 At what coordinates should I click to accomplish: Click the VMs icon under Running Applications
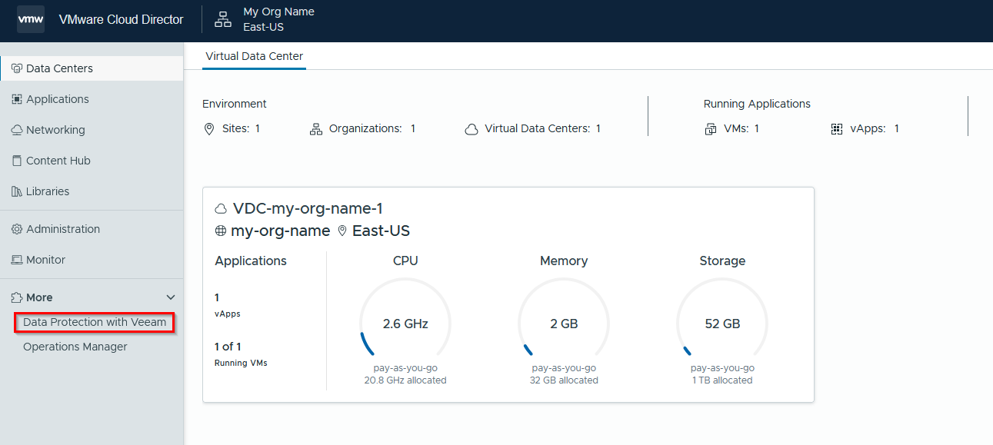(x=711, y=129)
